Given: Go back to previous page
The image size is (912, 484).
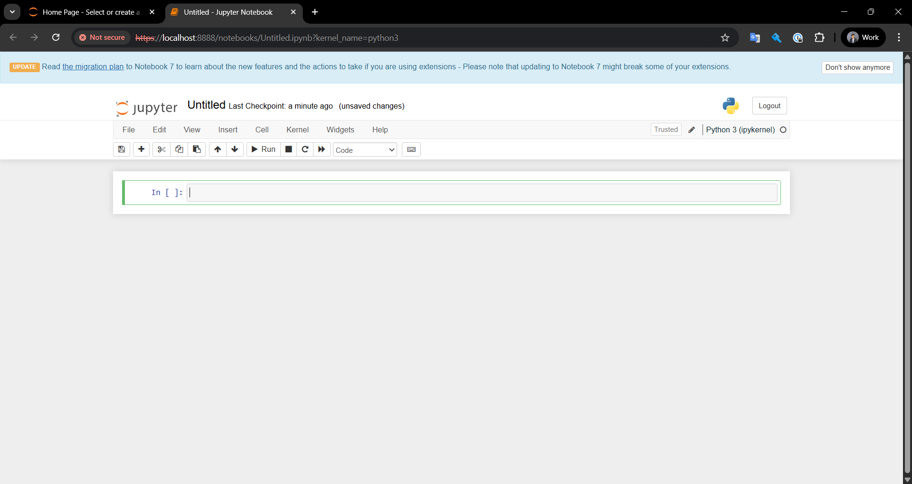Looking at the screenshot, I should (13, 37).
